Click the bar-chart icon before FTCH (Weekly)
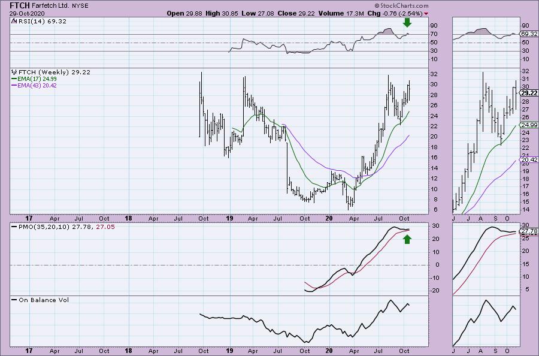This screenshot has width=539, height=356. (14, 73)
